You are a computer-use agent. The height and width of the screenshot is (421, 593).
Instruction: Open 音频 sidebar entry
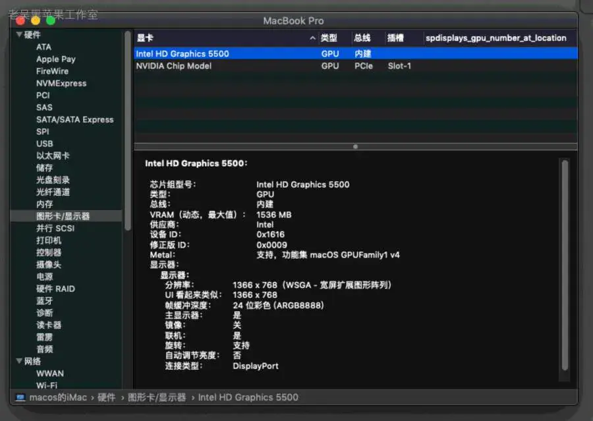coord(44,349)
